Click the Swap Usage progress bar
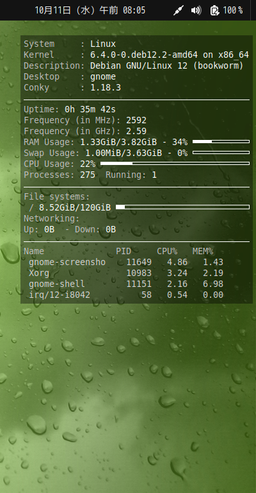This screenshot has height=493, width=256. pyautogui.click(x=221, y=153)
